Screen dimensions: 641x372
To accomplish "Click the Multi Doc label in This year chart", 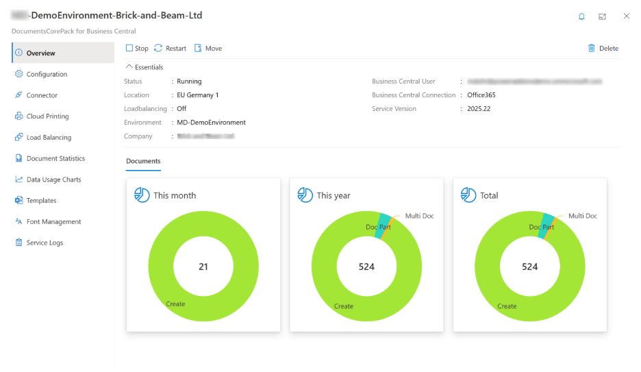I will pos(419,216).
